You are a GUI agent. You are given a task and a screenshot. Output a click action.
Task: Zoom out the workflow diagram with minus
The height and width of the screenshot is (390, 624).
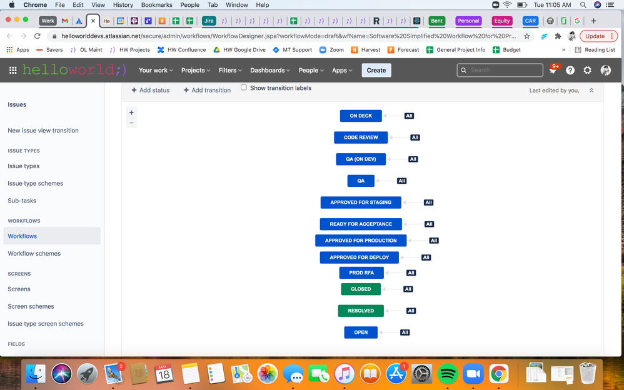131,122
